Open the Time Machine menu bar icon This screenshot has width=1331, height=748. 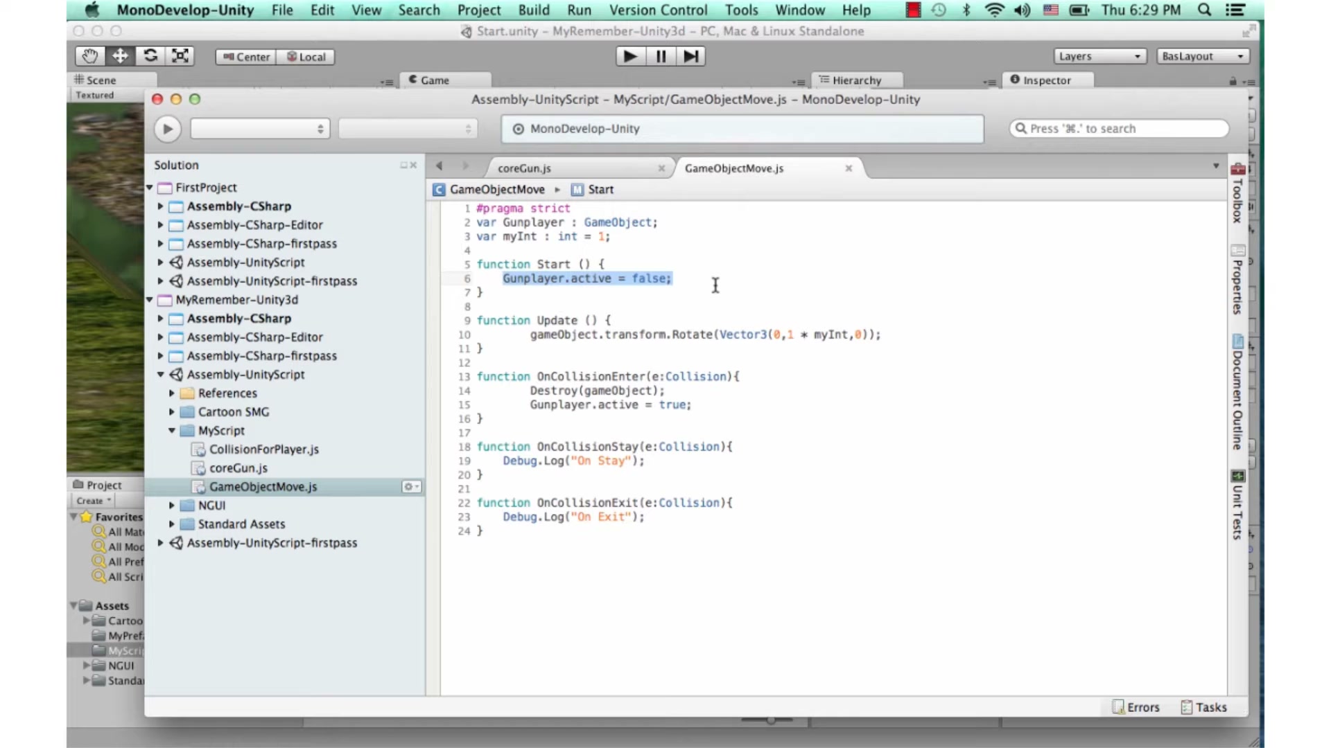[939, 10]
